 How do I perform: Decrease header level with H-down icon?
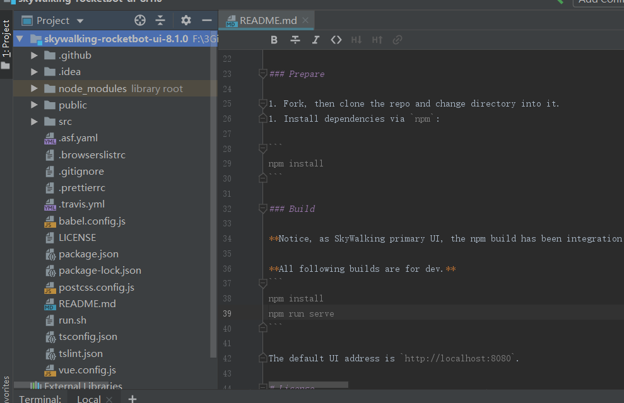click(x=356, y=40)
